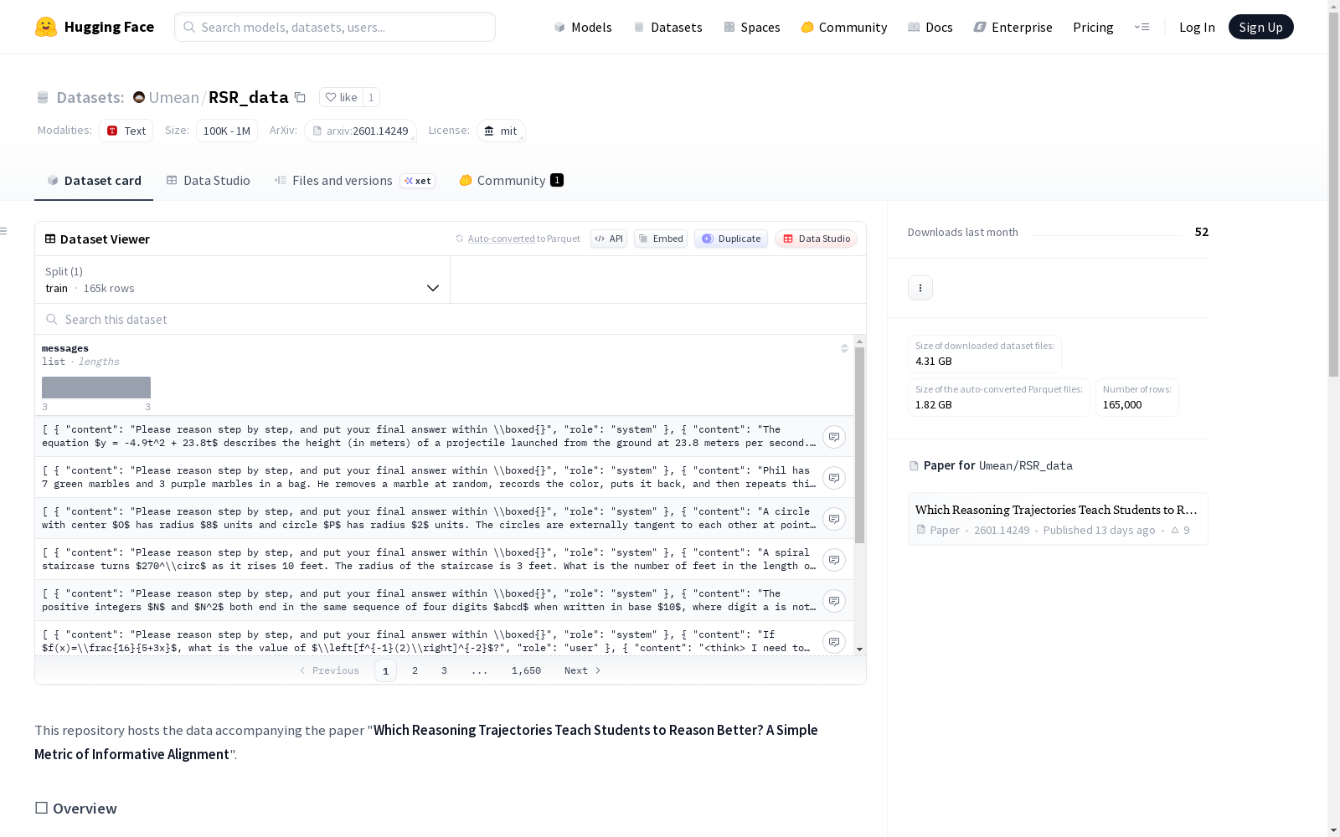The image size is (1340, 837).
Task: Click the sort arrows on messages column
Action: click(844, 348)
